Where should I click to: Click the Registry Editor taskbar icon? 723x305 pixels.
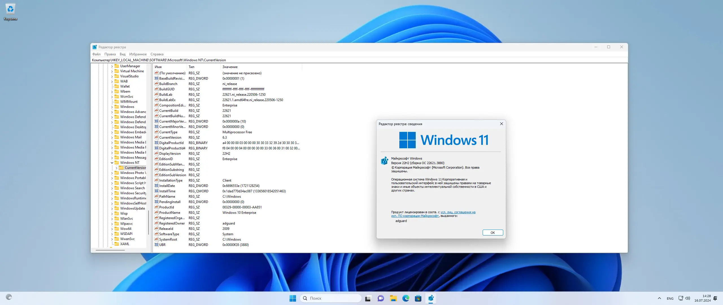(431, 298)
